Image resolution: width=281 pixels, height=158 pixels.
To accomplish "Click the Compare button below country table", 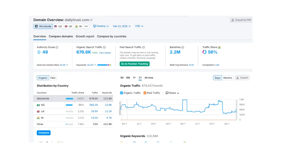I will point(44,133).
